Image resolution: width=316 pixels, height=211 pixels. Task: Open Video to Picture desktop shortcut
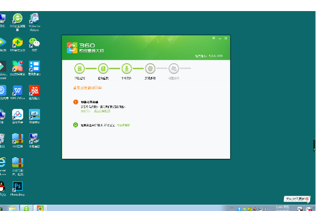[34, 19]
